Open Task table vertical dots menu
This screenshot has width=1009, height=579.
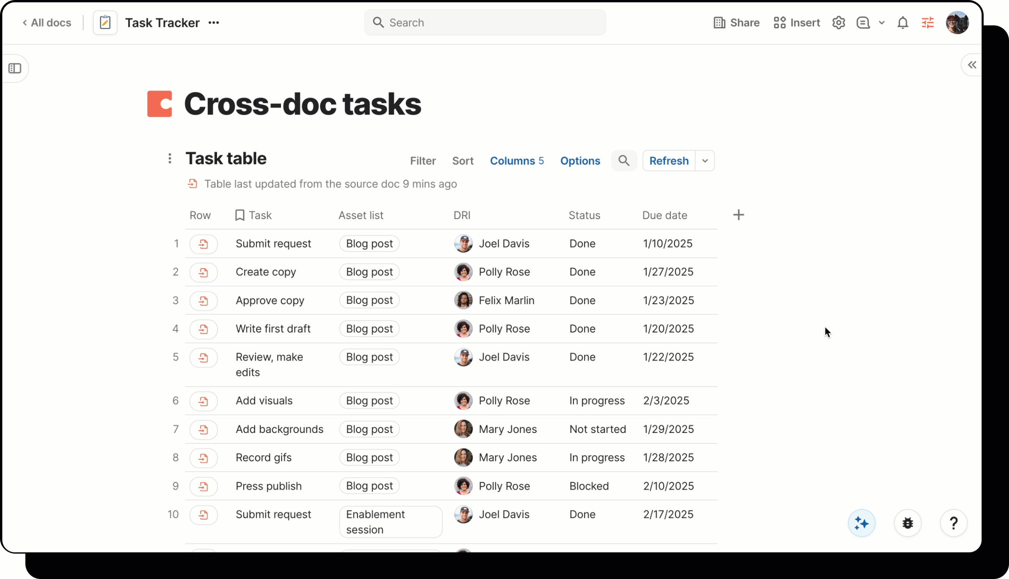click(170, 158)
